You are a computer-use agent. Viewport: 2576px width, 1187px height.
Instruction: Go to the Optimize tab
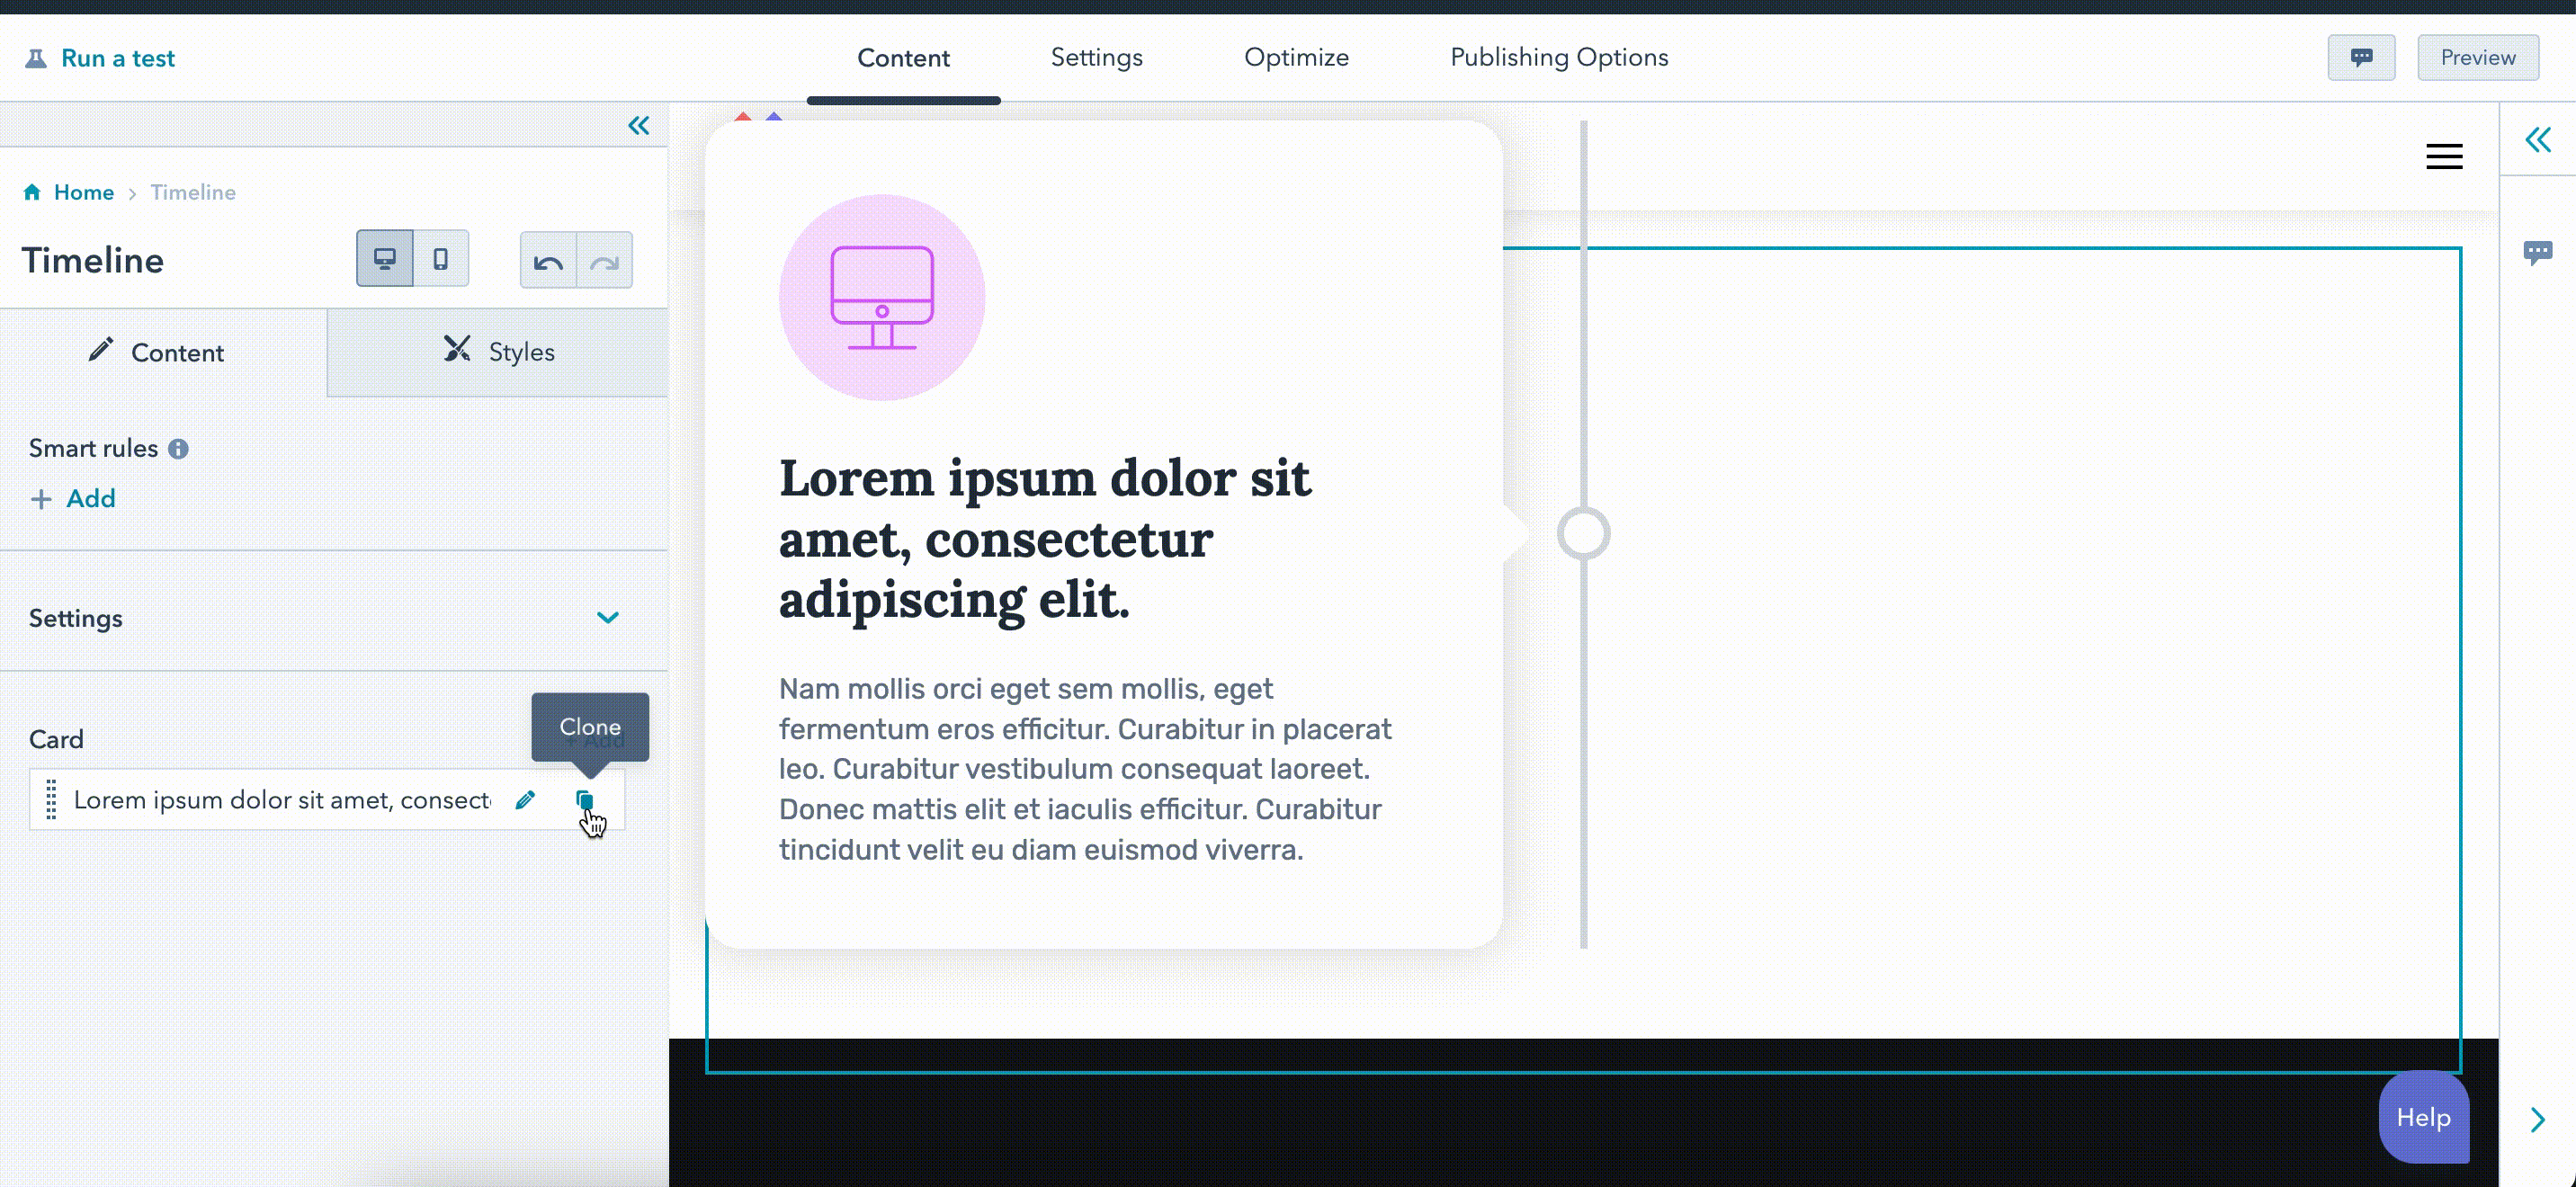pyautogui.click(x=1296, y=58)
